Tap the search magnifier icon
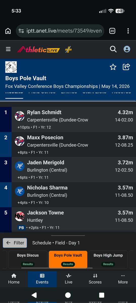The height and width of the screenshot is (303, 136). (113, 49)
